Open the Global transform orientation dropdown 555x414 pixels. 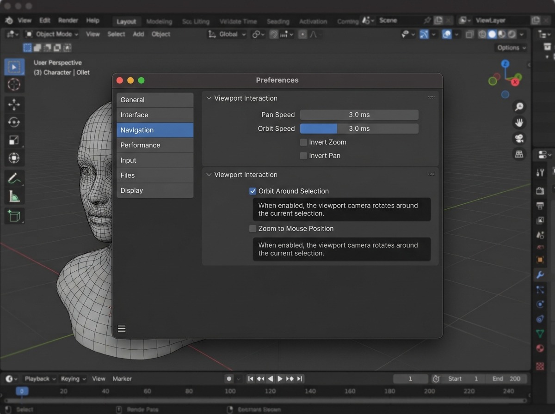click(x=227, y=34)
